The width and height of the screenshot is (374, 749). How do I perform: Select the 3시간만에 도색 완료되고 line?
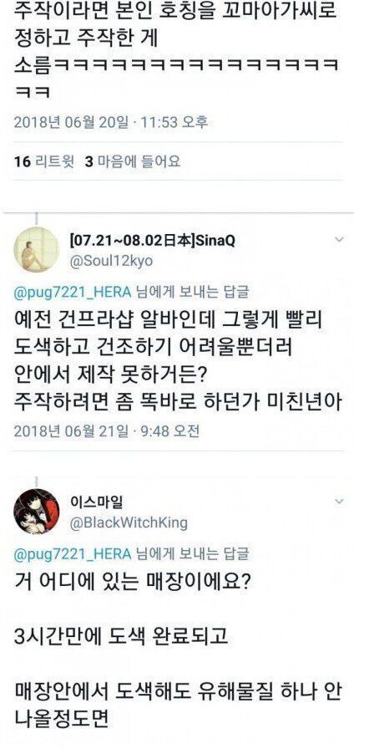coord(121,636)
